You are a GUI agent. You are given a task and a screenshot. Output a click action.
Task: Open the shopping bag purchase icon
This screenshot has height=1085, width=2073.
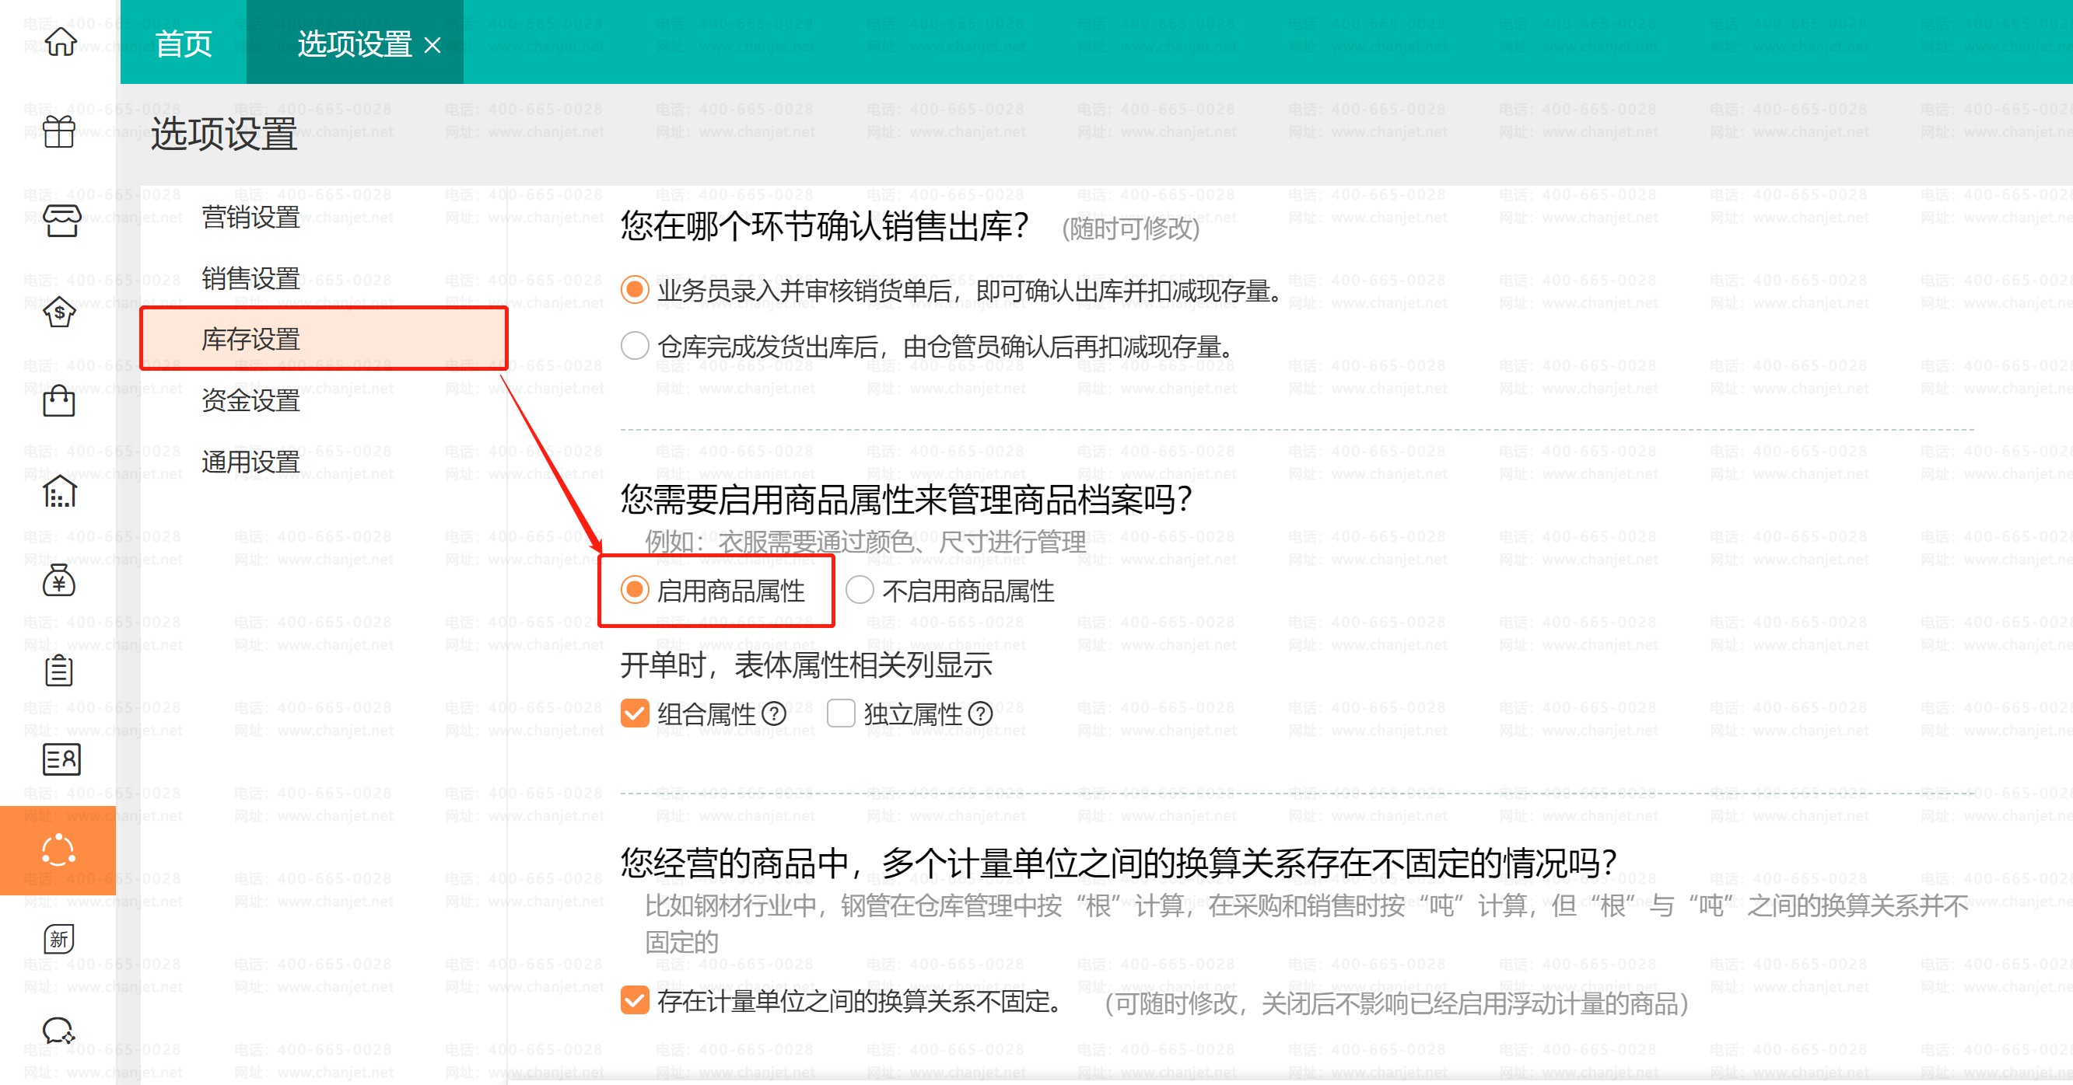click(x=59, y=399)
